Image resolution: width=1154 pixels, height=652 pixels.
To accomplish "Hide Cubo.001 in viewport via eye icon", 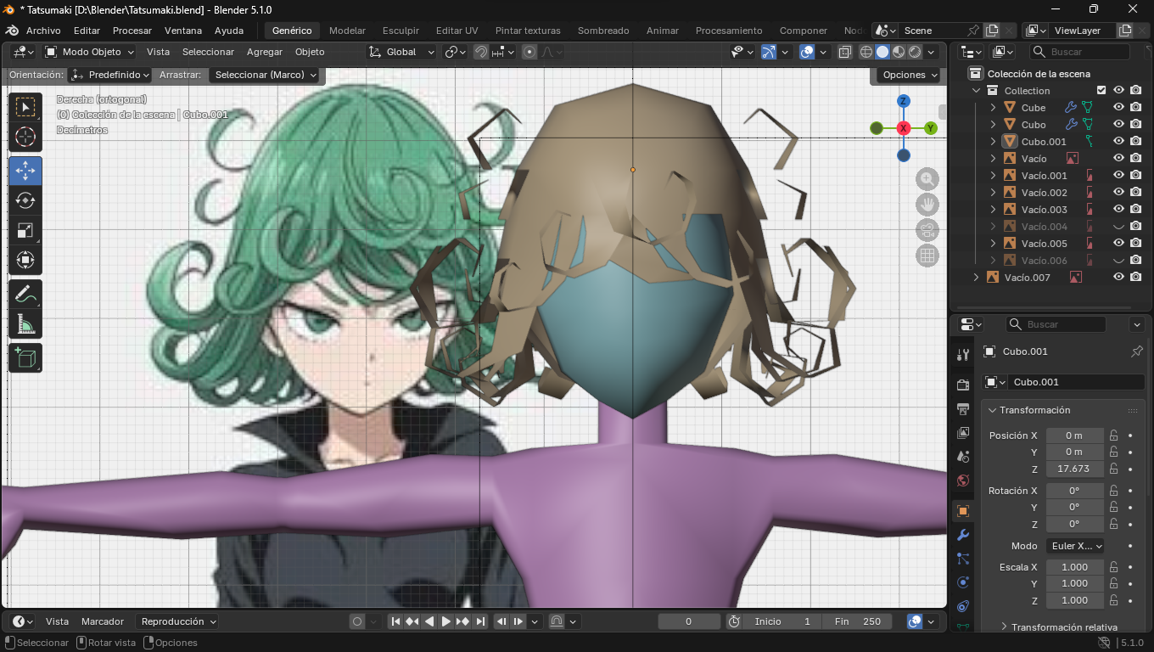I will point(1118,142).
